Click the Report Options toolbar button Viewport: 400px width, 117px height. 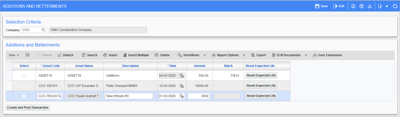coord(225,55)
